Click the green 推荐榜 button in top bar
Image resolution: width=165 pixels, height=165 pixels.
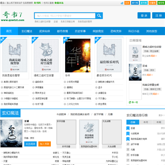tap(161, 3)
